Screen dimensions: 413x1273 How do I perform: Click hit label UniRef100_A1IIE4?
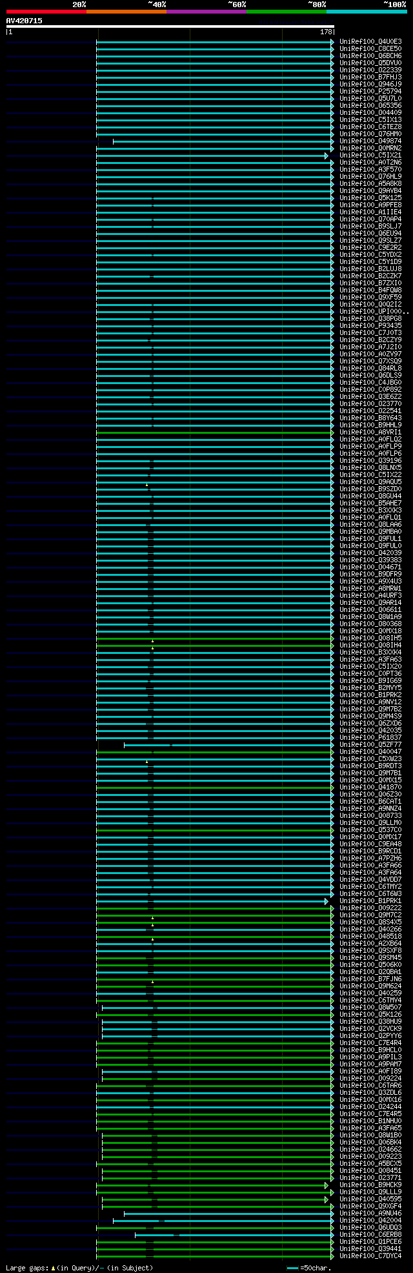tap(370, 212)
